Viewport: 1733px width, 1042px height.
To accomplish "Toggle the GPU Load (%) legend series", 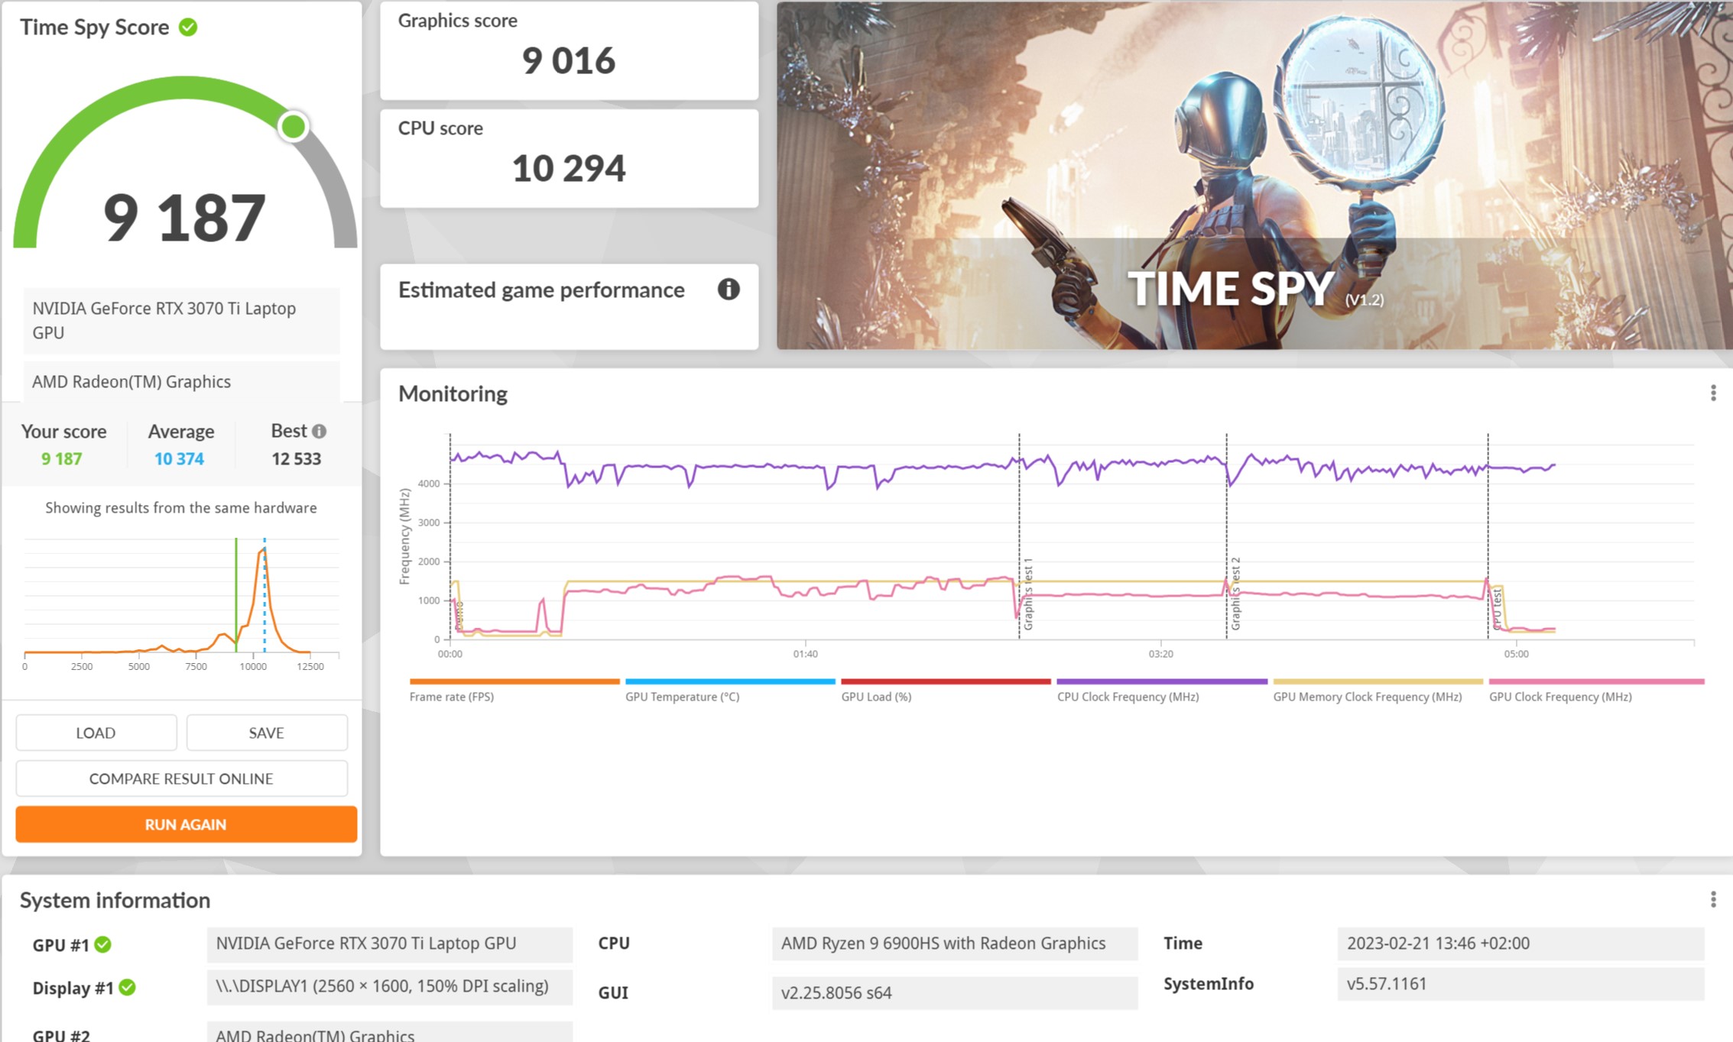I will 876,697.
